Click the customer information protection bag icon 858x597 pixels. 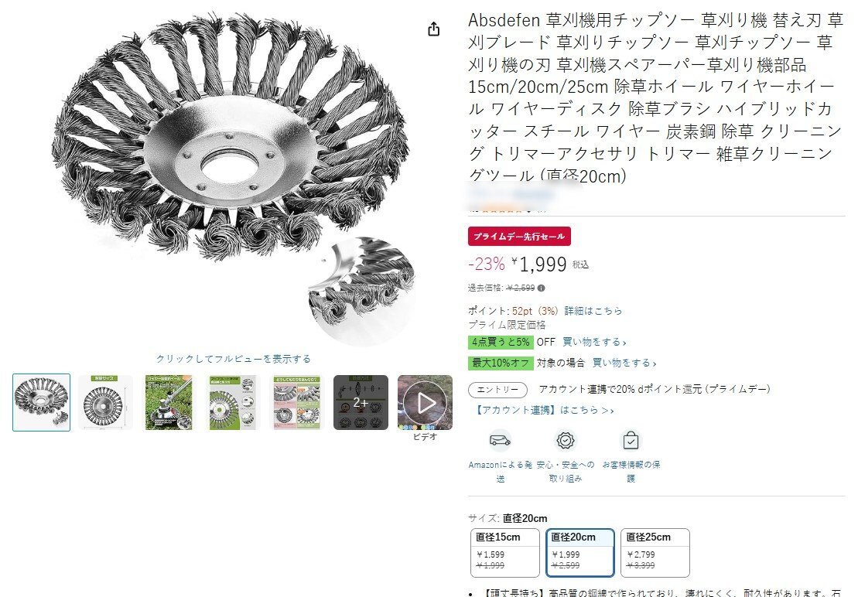point(631,441)
